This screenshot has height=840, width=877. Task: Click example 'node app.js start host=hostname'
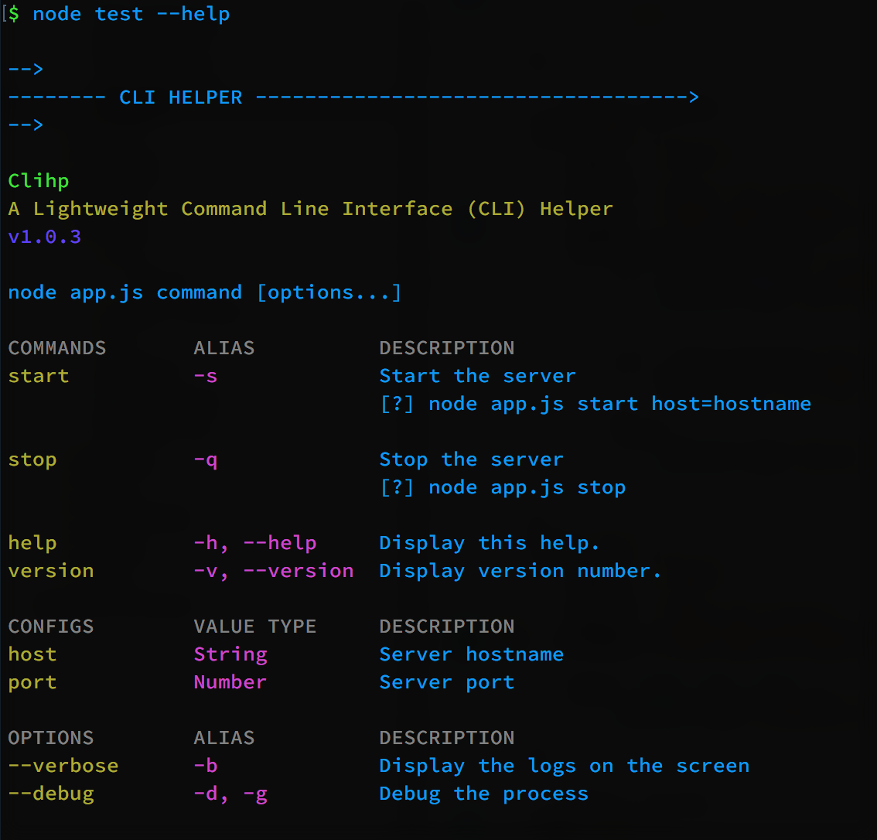[619, 404]
